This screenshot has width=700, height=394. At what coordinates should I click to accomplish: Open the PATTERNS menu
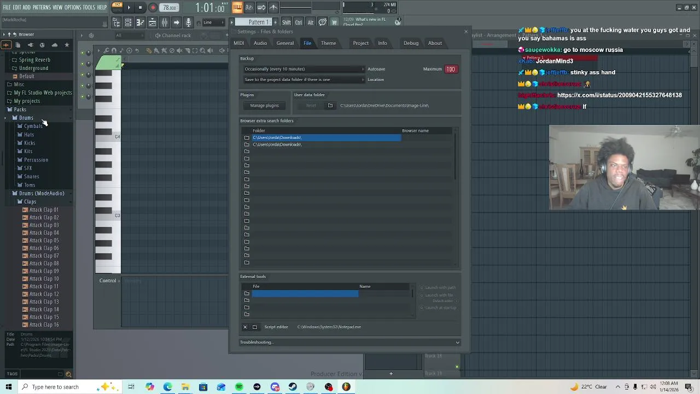(42, 7)
